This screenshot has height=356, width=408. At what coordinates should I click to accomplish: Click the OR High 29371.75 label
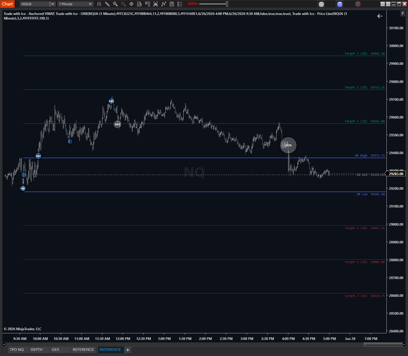[370, 156]
